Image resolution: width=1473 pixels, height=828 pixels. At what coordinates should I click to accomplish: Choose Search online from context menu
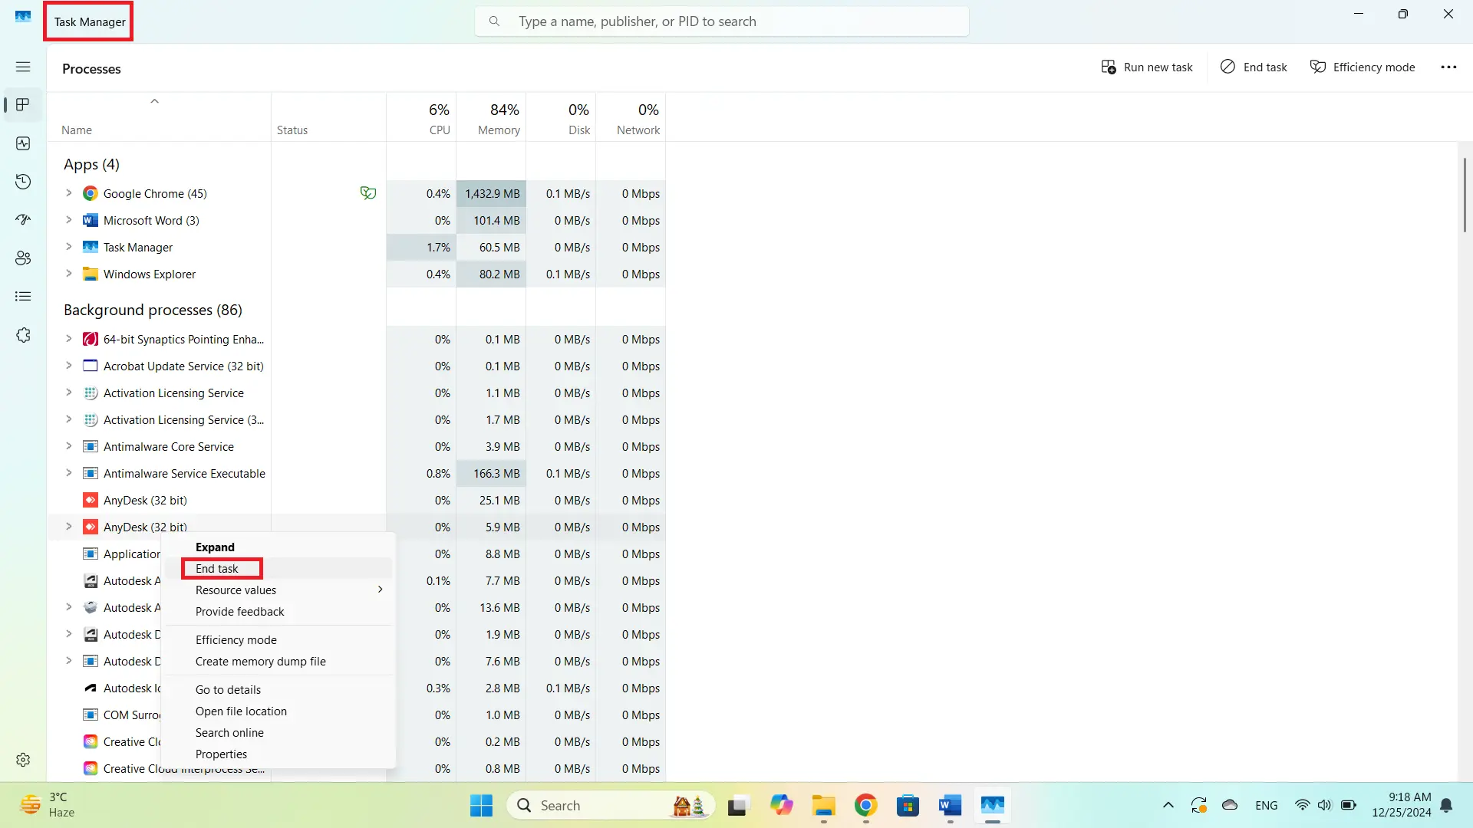click(229, 732)
